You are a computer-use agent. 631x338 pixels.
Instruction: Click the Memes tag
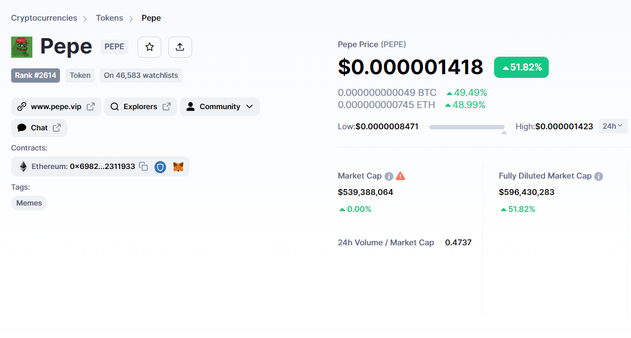(x=29, y=203)
